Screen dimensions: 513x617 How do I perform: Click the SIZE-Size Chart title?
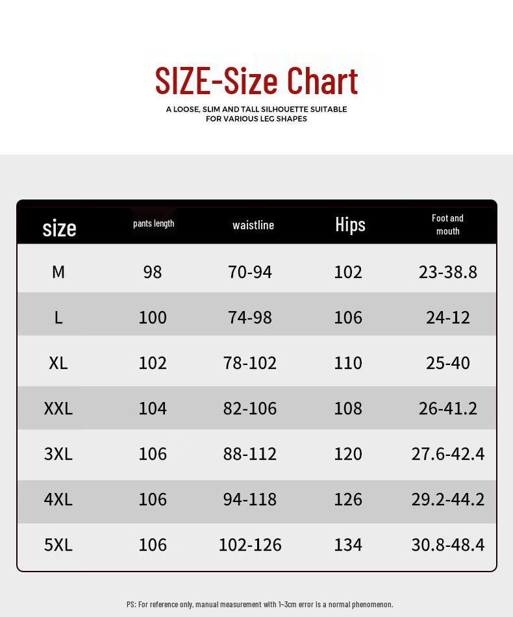click(x=256, y=82)
